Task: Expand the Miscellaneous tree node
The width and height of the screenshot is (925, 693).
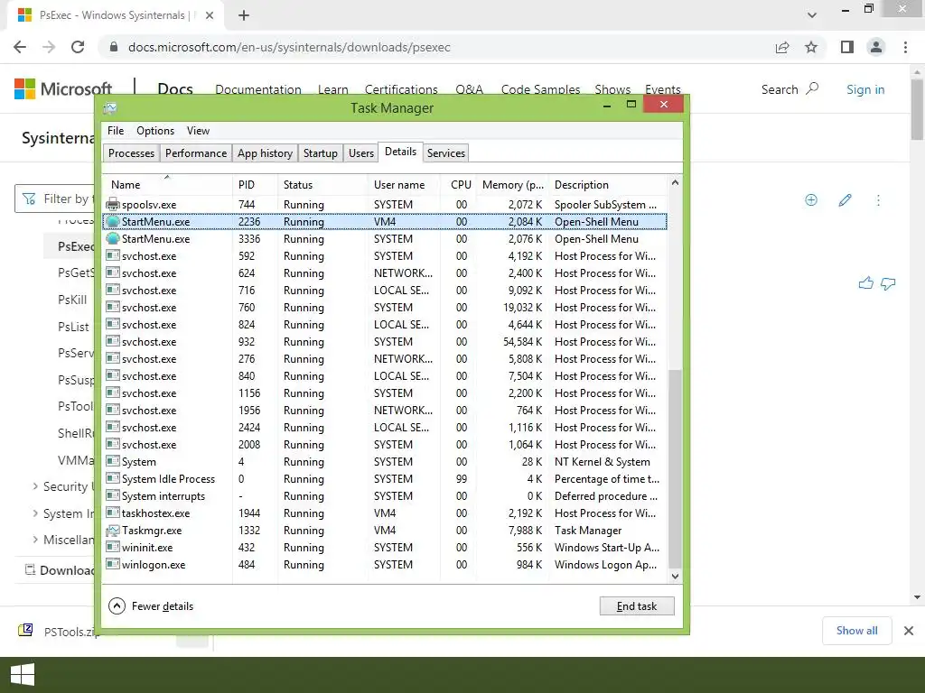Action: tap(35, 540)
